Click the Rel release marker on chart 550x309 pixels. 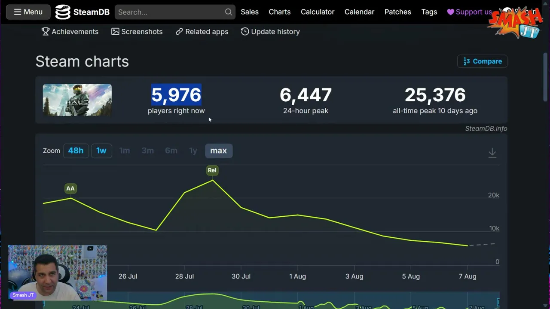(212, 170)
